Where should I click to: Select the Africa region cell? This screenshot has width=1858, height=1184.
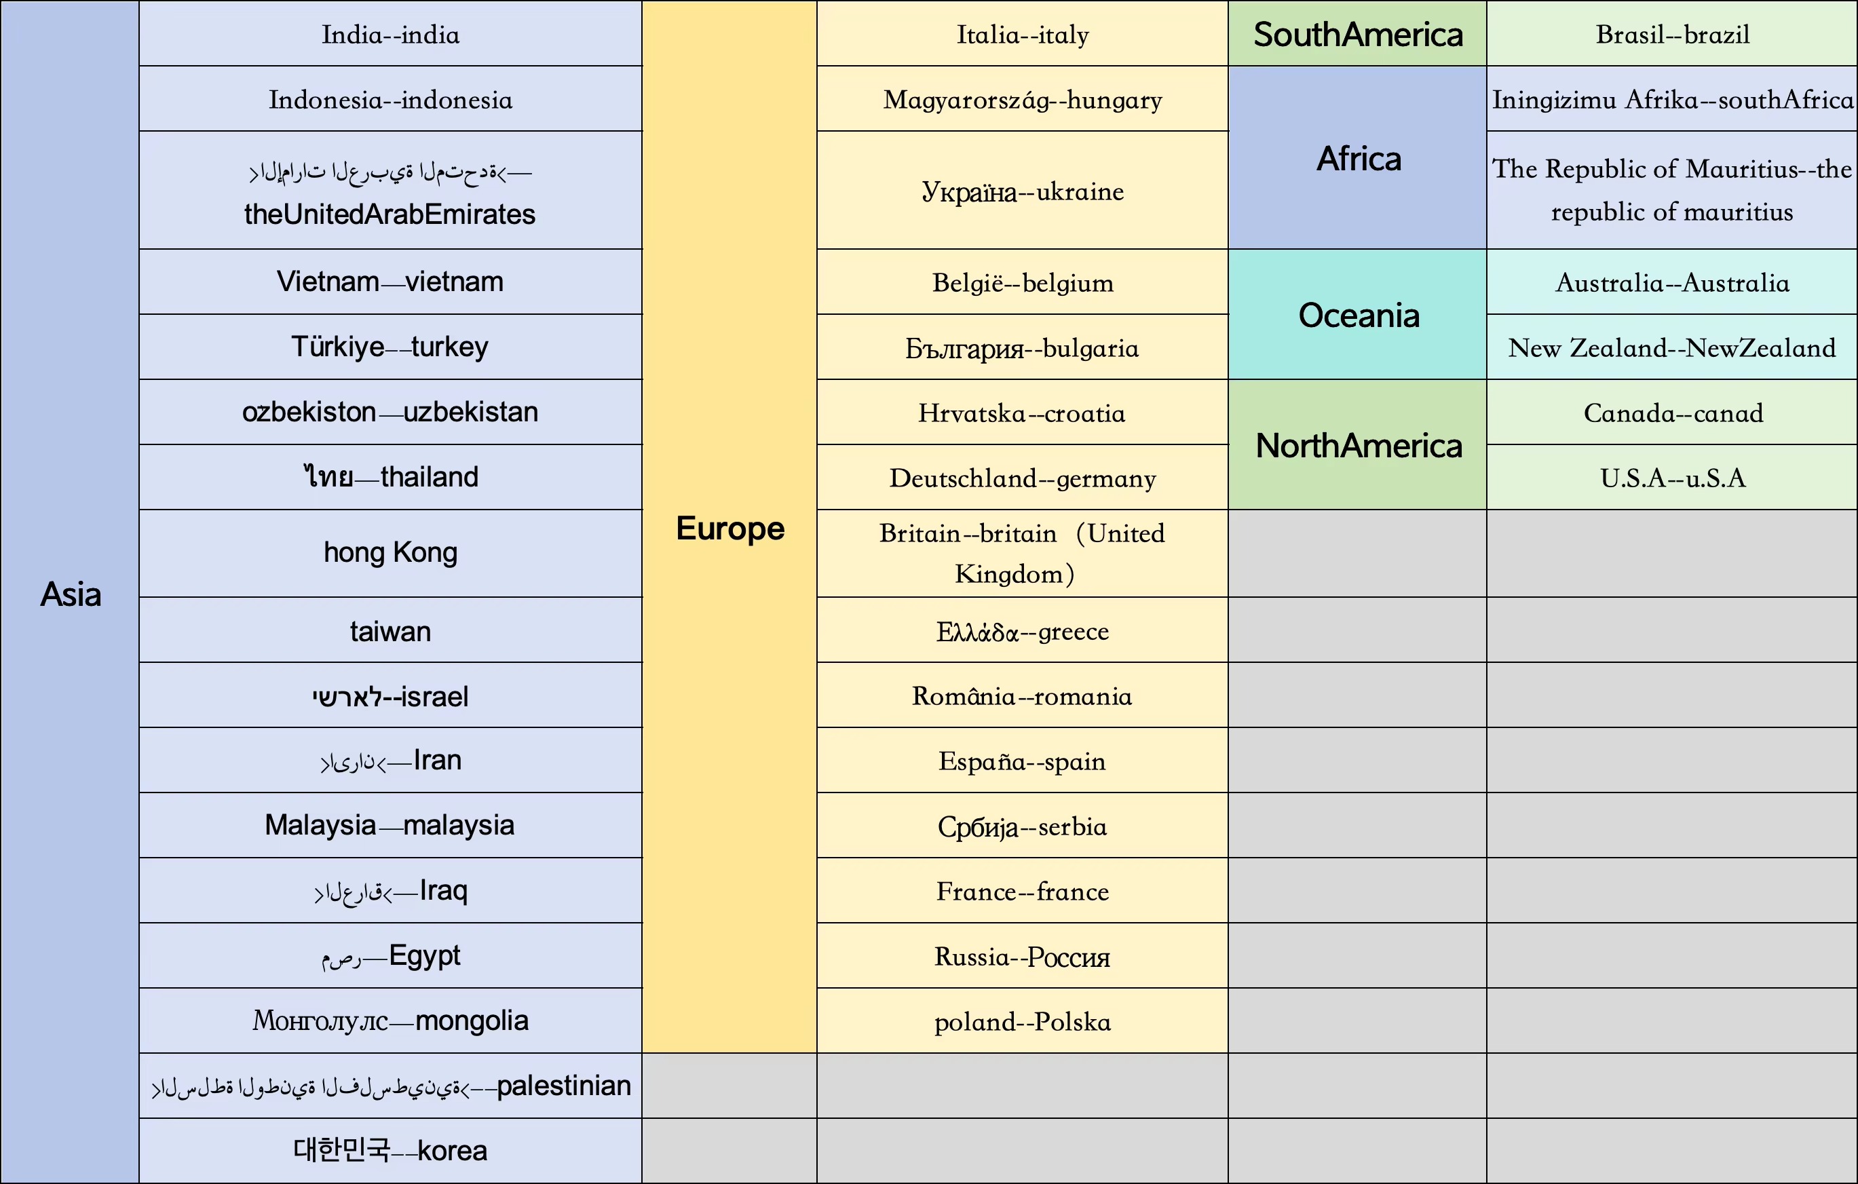click(x=1358, y=158)
